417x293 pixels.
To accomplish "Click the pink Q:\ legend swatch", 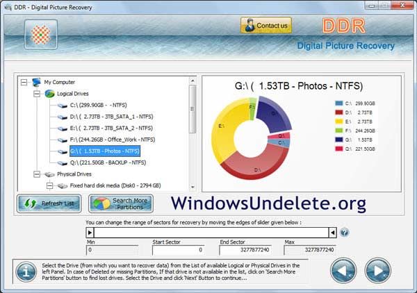I will click(x=339, y=149).
